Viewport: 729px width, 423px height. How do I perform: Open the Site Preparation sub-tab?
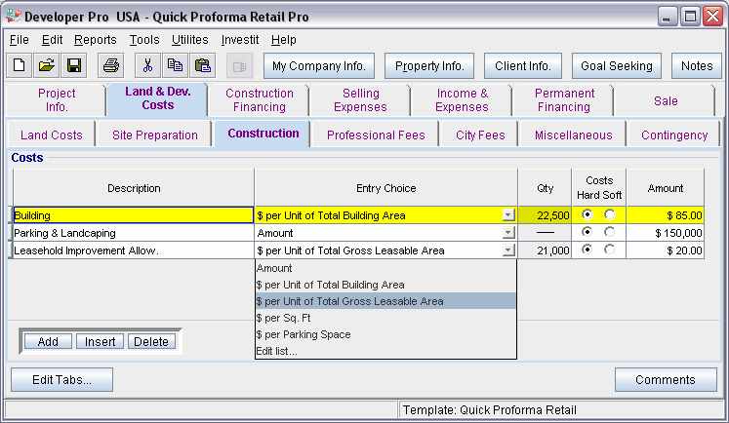click(x=155, y=135)
